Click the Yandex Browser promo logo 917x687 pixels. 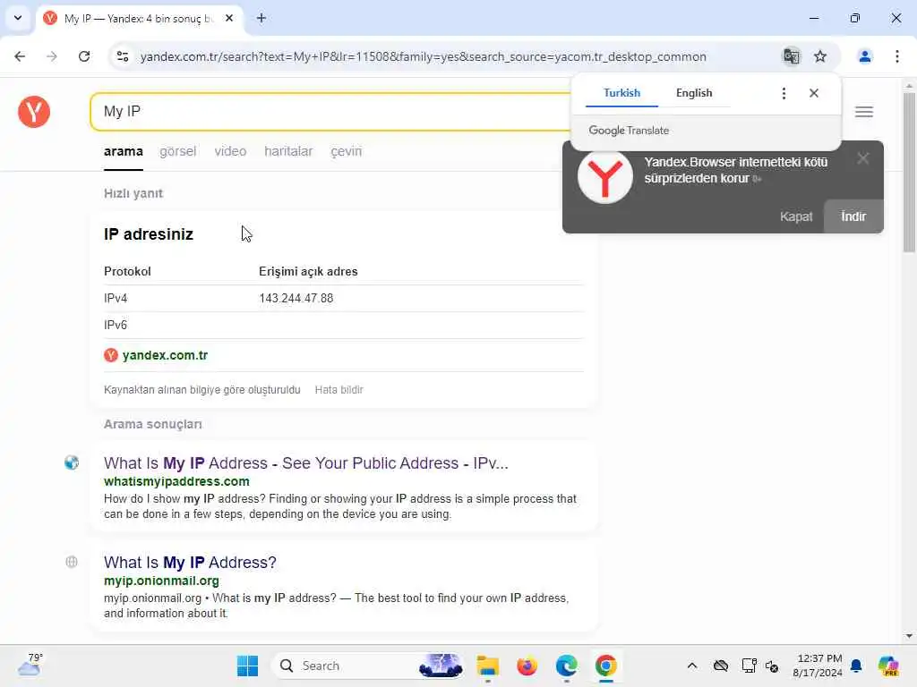[x=605, y=176]
